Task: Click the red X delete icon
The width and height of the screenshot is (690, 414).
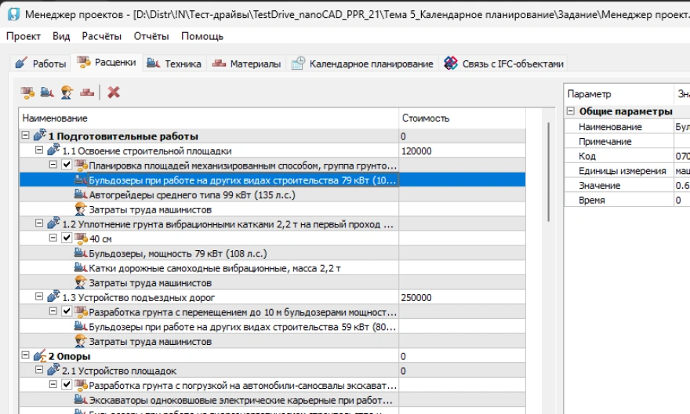Action: pos(114,92)
